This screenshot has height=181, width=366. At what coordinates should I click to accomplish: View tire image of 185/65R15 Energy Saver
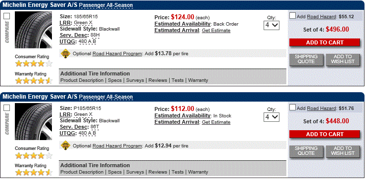33,30
